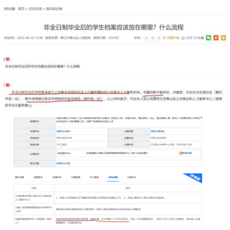230x230 pixels.
Task: Click FAQ question about 调档函 copy
Action: tap(34, 209)
